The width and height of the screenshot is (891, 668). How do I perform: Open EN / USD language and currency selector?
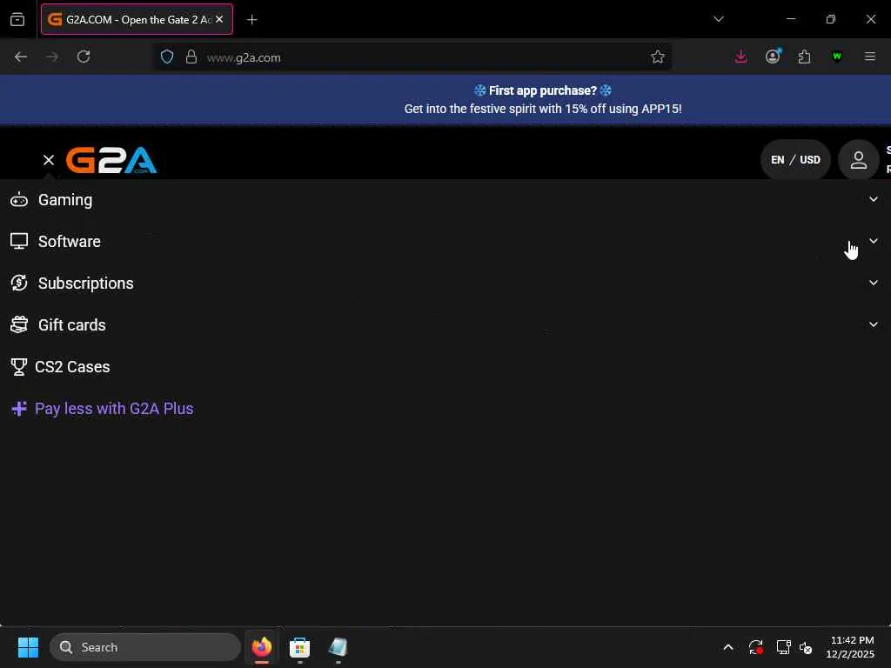click(795, 160)
